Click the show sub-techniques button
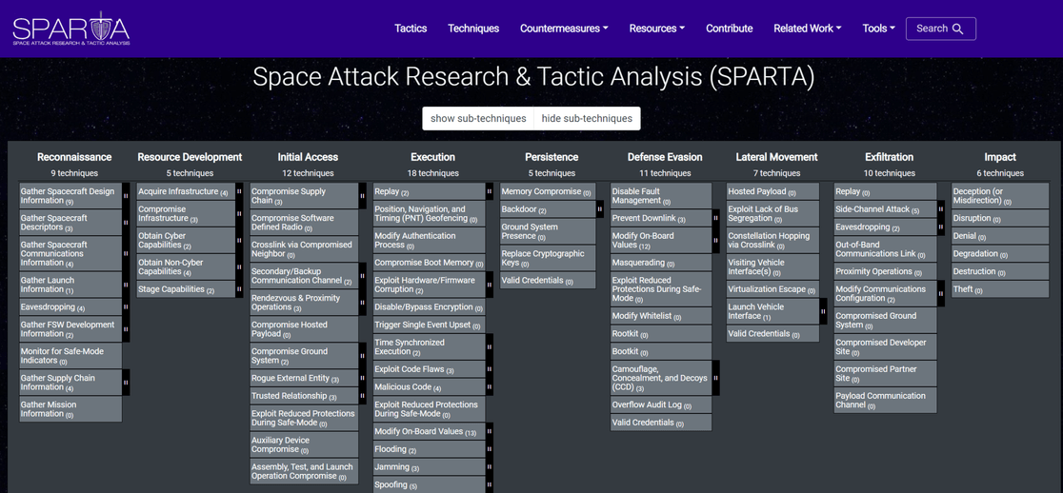Viewport: 1063px width, 493px height. [x=478, y=119]
